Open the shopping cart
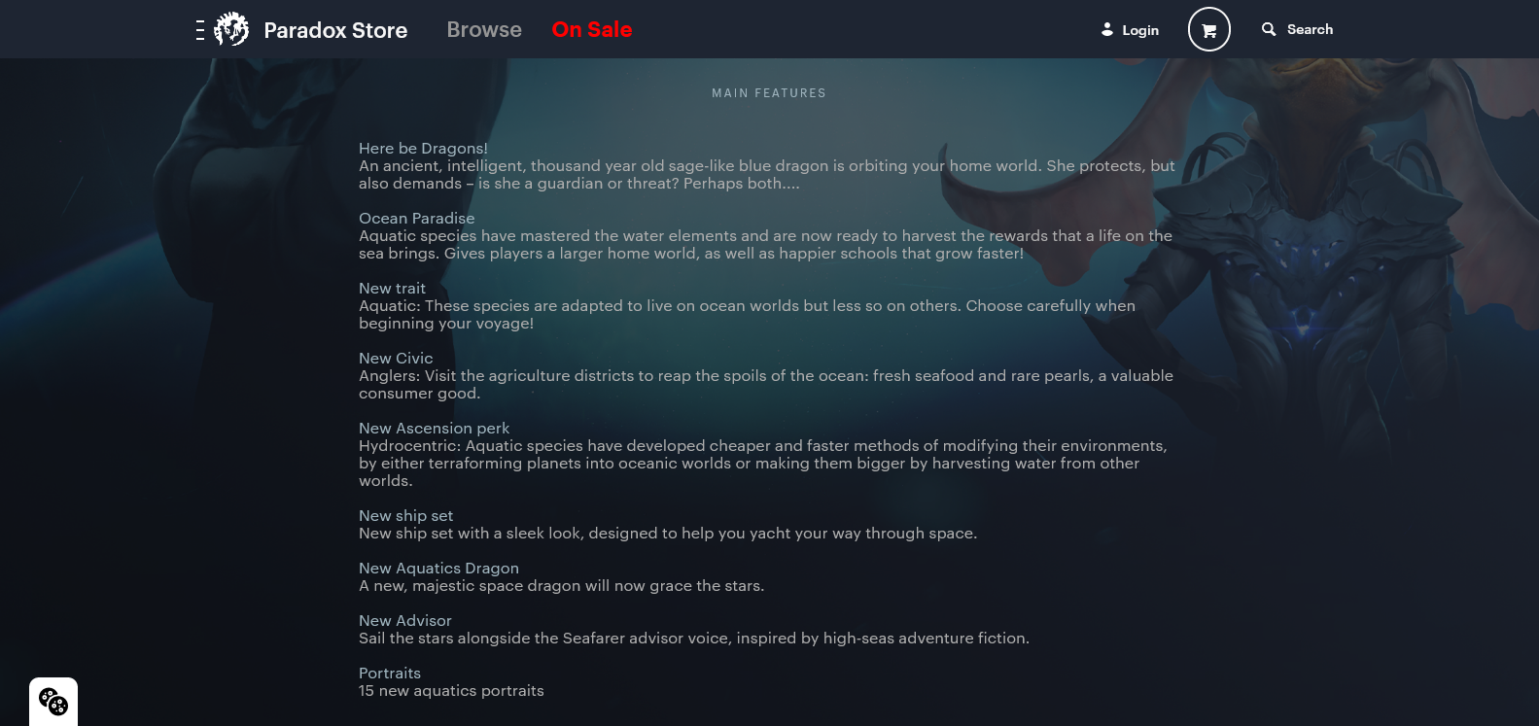The height and width of the screenshot is (726, 1539). (1208, 29)
